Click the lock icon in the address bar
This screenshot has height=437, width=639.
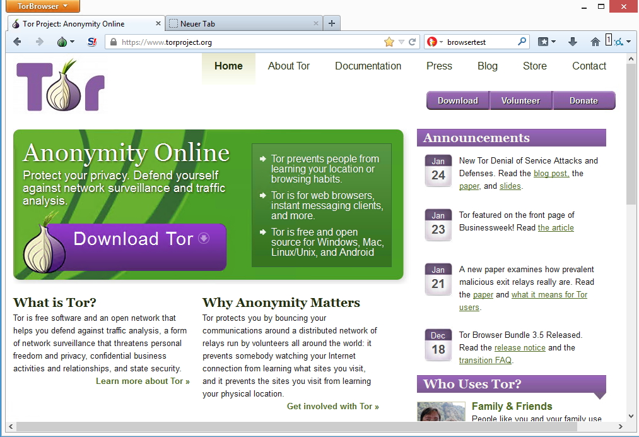point(114,42)
